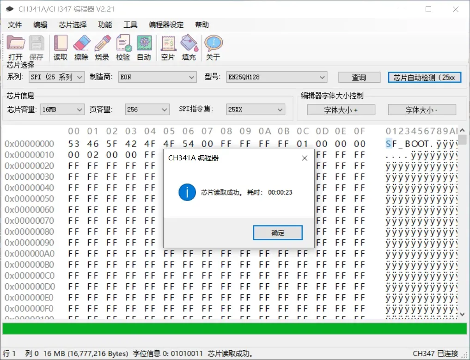This screenshot has width=470, height=360.
Task: Select address row 0x00000000
Action: tap(30, 144)
